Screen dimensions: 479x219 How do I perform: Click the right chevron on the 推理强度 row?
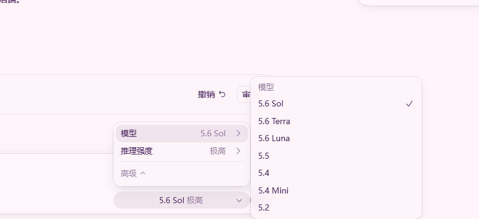click(238, 151)
